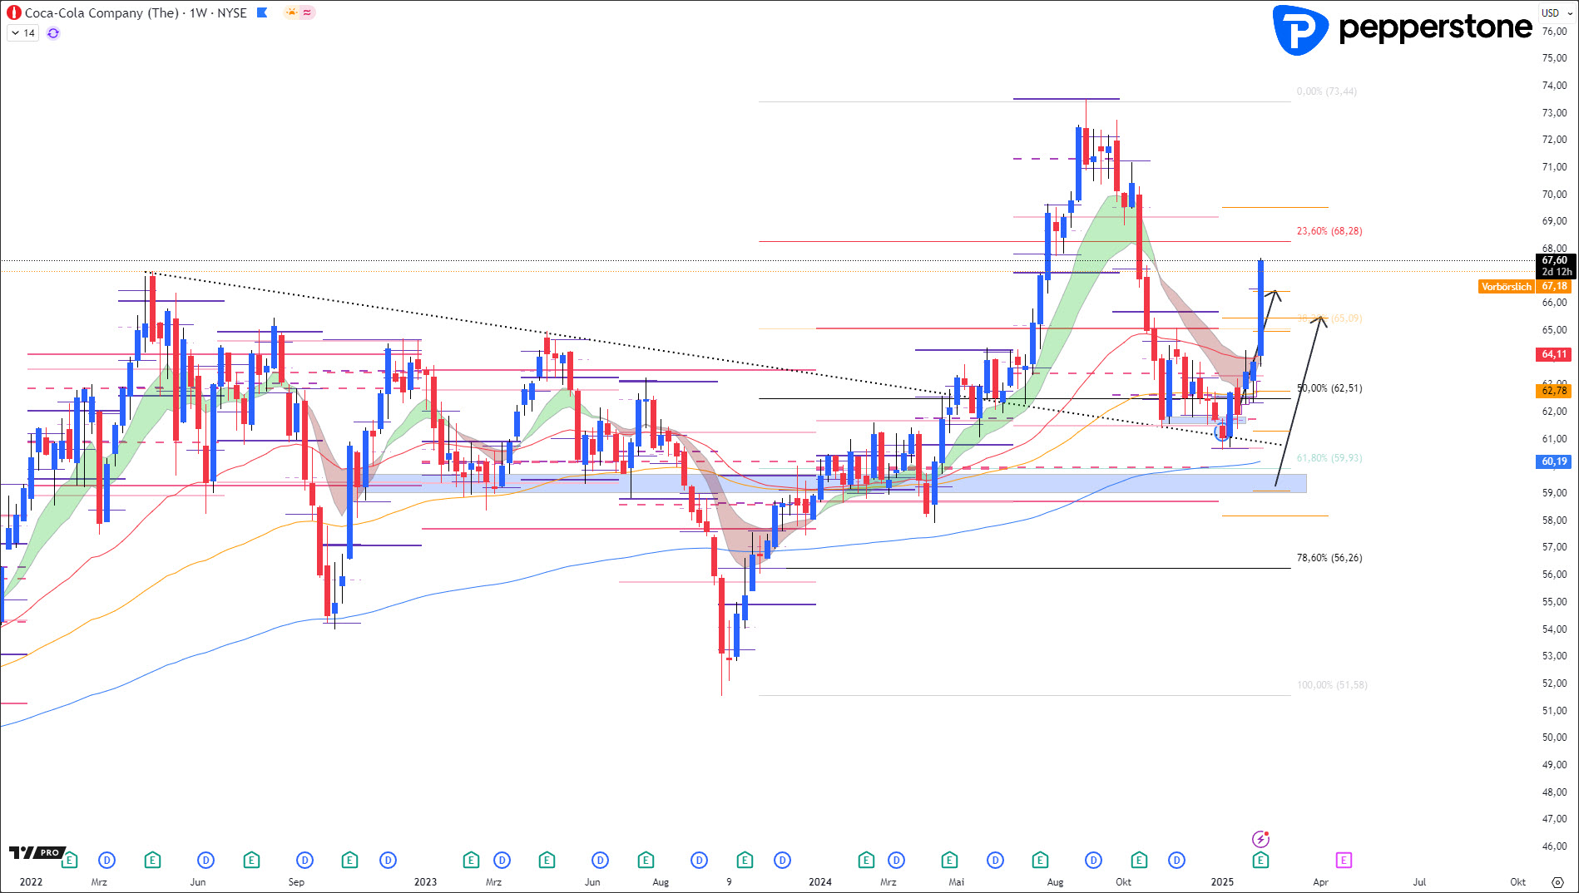Click the Mai label on time axis
The image size is (1579, 893).
click(957, 882)
